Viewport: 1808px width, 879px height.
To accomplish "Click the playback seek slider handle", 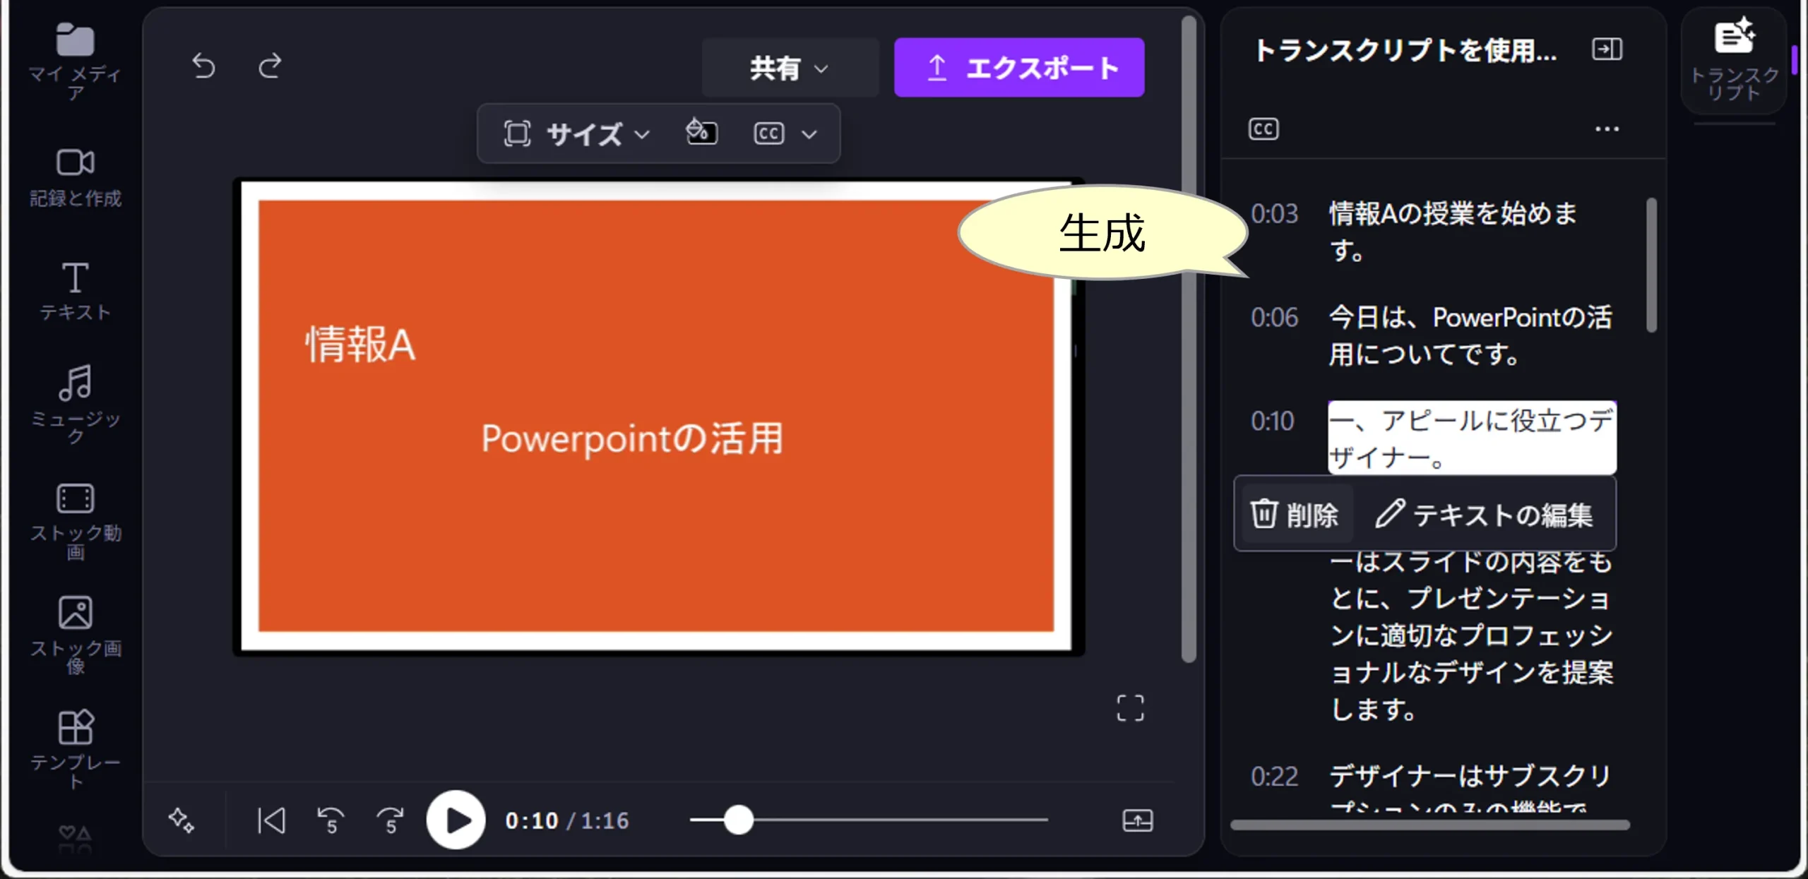I will (738, 820).
